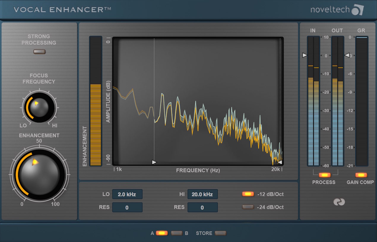Click the Focus Frequency knob
This screenshot has height=242, width=377.
(39, 107)
